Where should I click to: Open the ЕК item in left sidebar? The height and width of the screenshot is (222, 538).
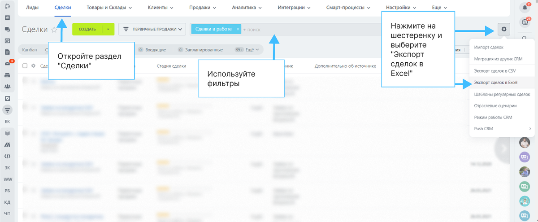(x=8, y=122)
